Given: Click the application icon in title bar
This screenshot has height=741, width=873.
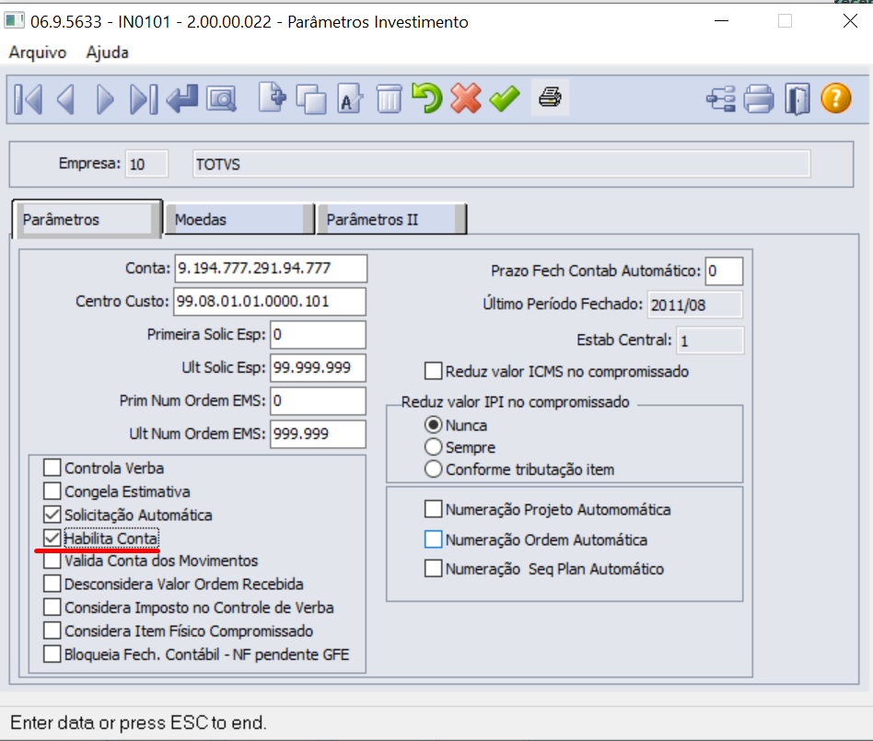Looking at the screenshot, I should point(15,21).
